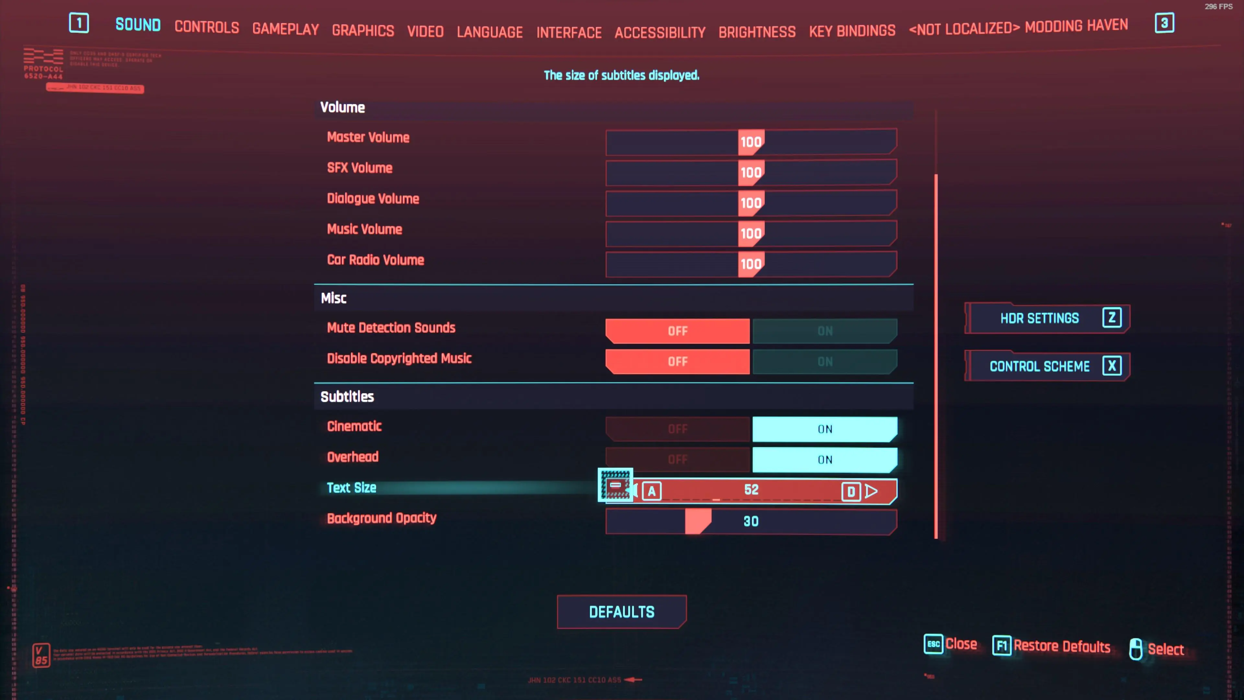Viewport: 1244px width, 700px height.
Task: Enable Mute Detection Sounds toggle
Action: [823, 331]
